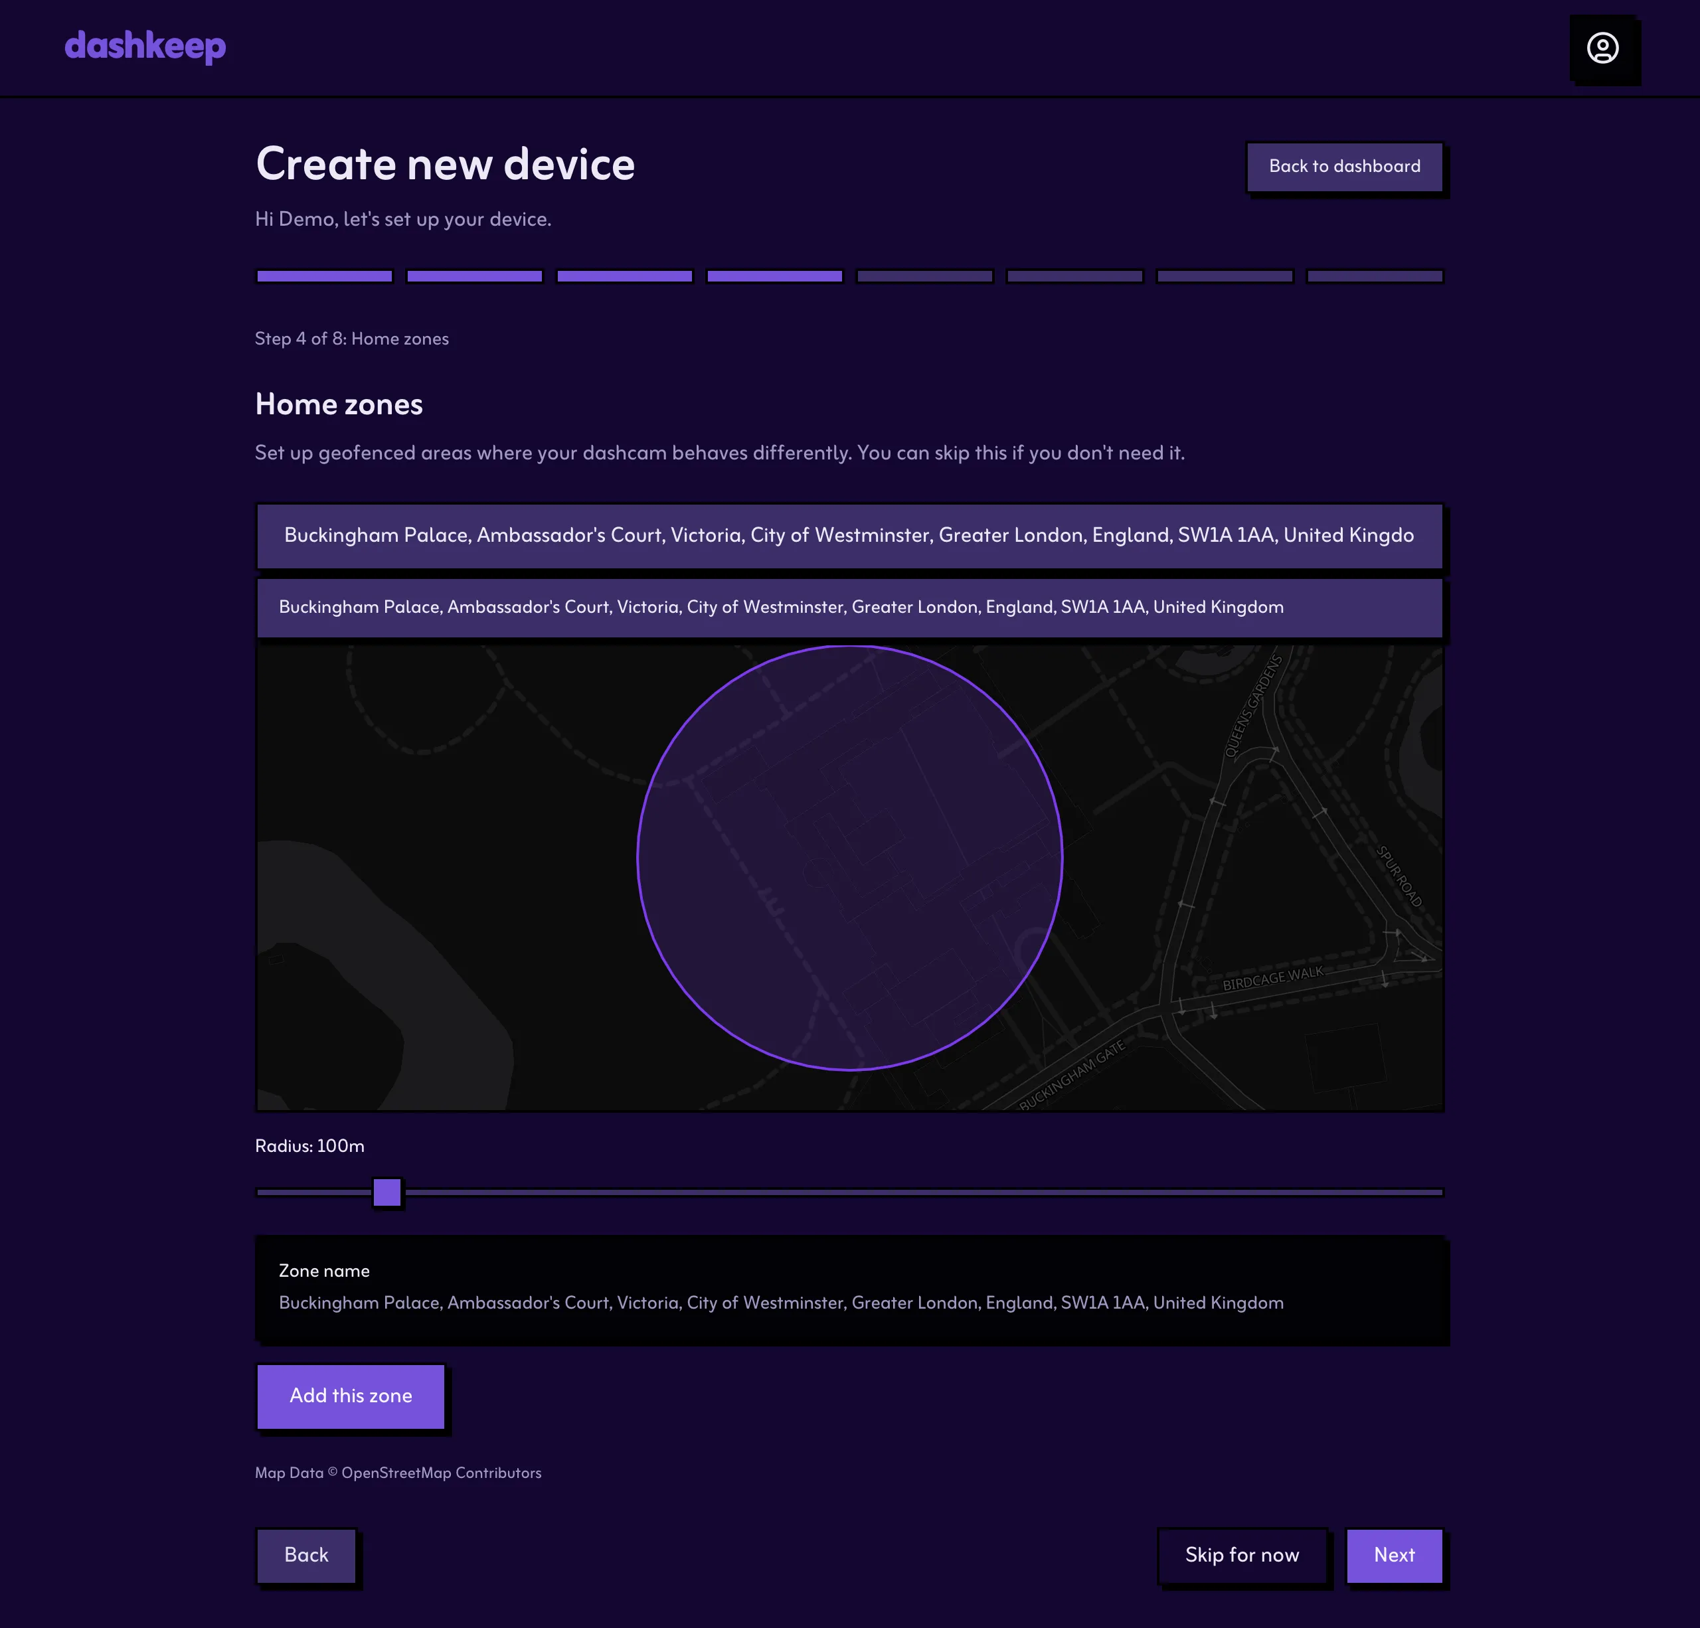Click the 'Home zones' heading
The image size is (1700, 1628).
339,405
